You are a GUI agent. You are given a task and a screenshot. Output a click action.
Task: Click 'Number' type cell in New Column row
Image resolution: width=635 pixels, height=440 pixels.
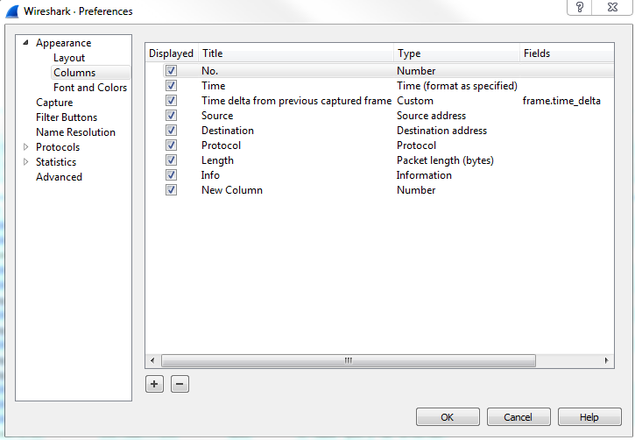pos(416,190)
